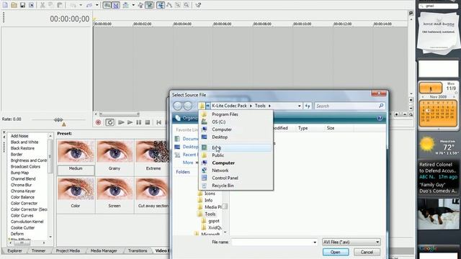Toggle auto ripple toolbar icon
The width and height of the screenshot is (461, 259).
[127, 5]
